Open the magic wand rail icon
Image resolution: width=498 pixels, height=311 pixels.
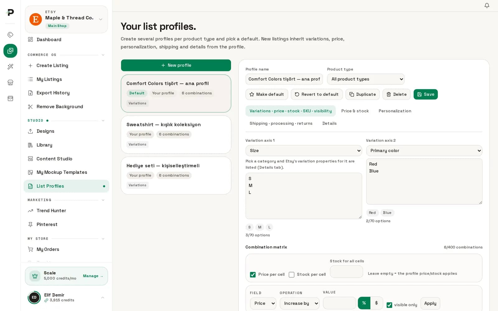[10, 67]
